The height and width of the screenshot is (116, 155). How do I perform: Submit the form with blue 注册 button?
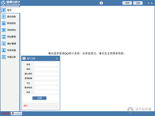pos(40,98)
